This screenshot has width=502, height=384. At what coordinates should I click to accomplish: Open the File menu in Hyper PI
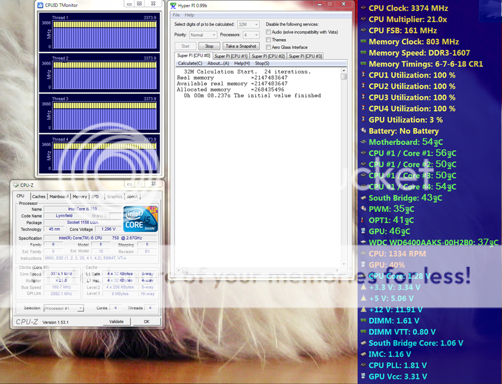pos(176,15)
